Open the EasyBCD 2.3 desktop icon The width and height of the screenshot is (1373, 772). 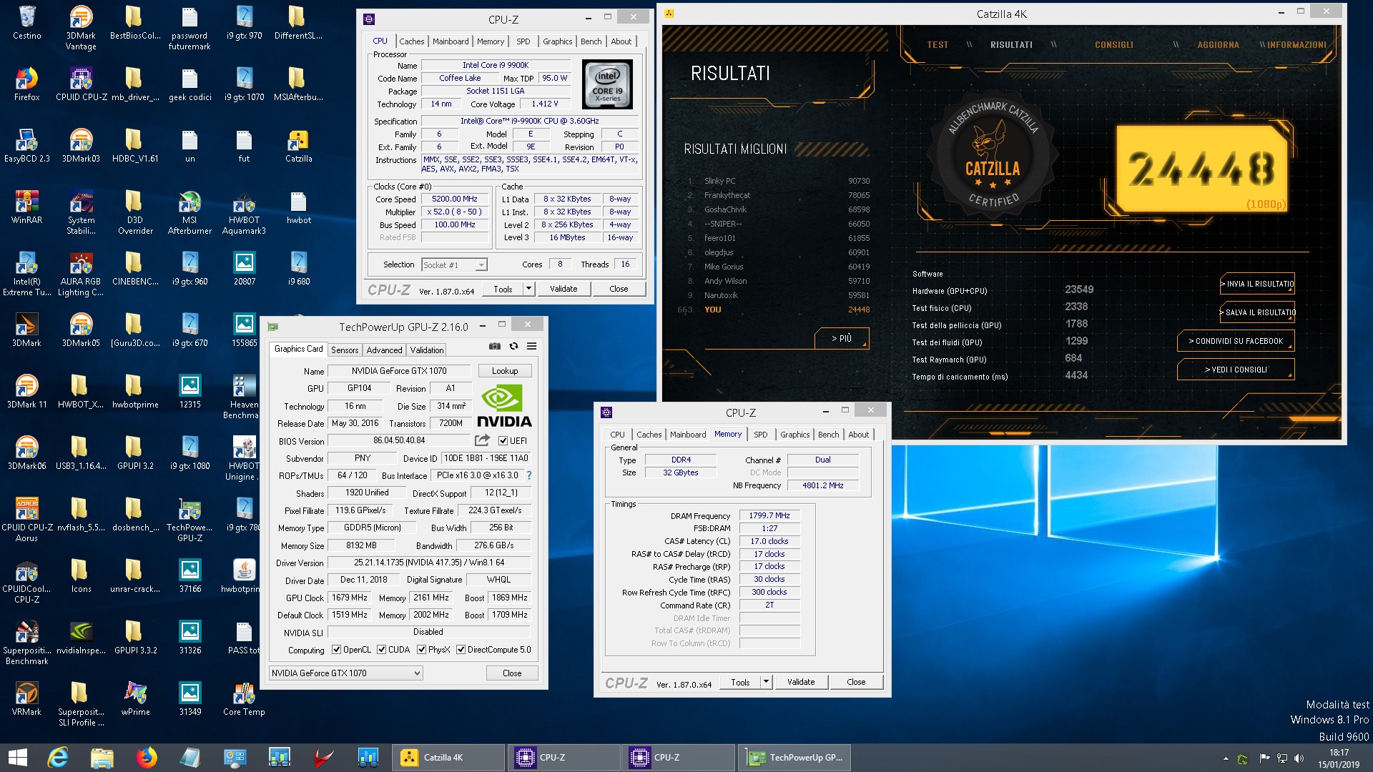pos(26,147)
